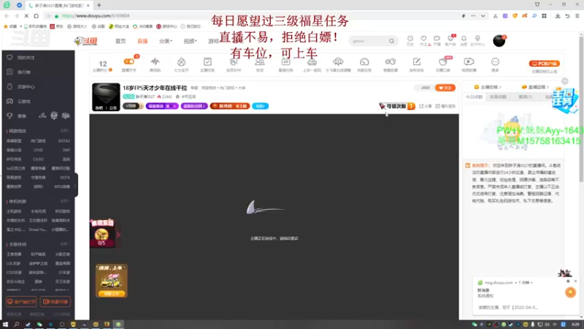Click the 分享 share icon
This screenshot has width=584, height=329.
point(426,106)
